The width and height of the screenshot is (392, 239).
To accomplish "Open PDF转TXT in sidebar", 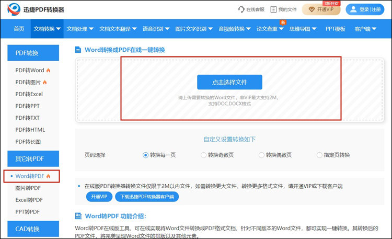I will coord(28,118).
